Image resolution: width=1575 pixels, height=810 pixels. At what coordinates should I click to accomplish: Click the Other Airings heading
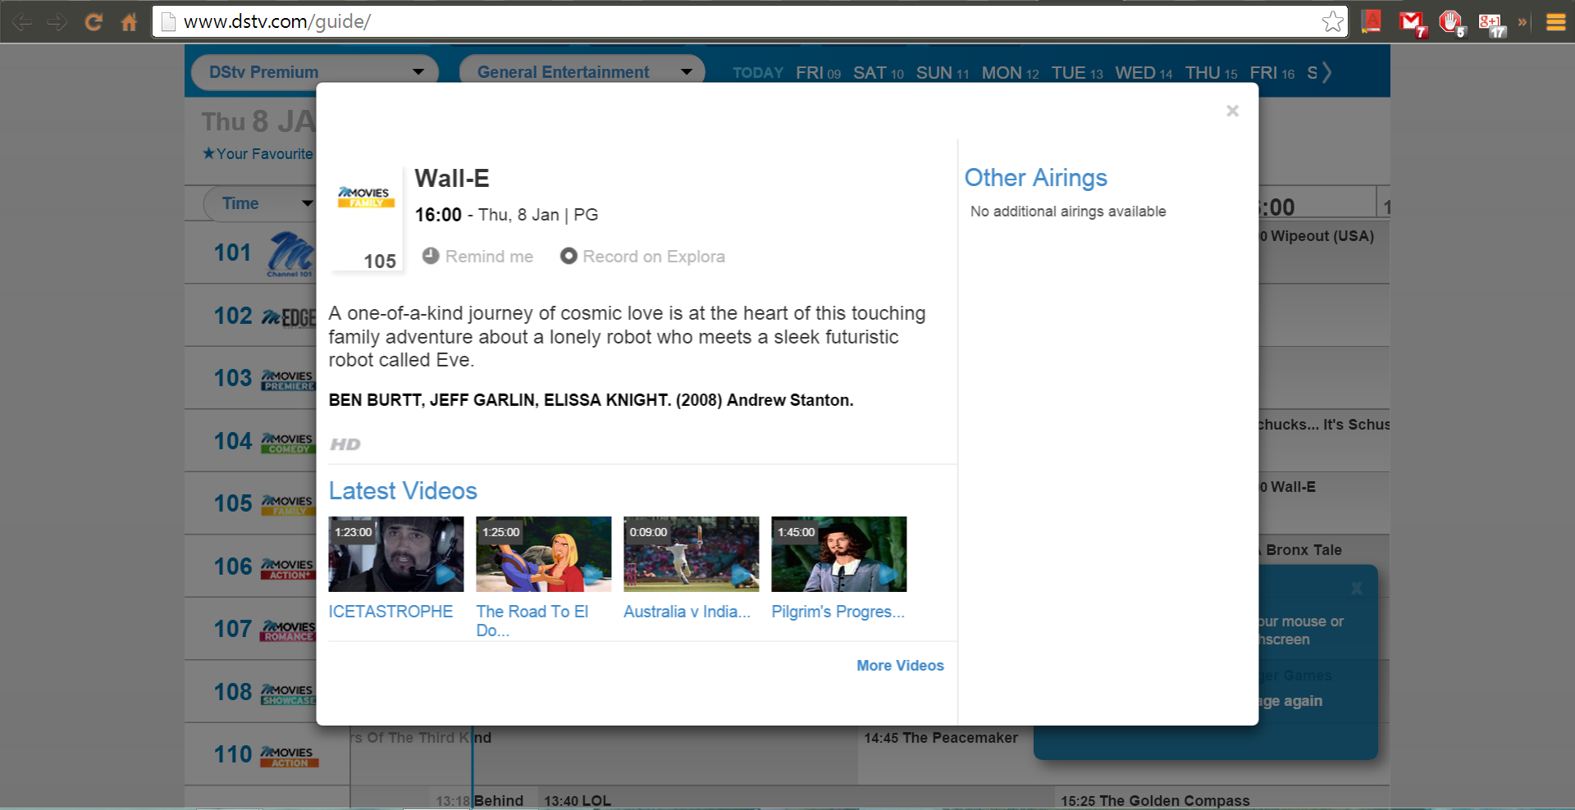point(1035,178)
